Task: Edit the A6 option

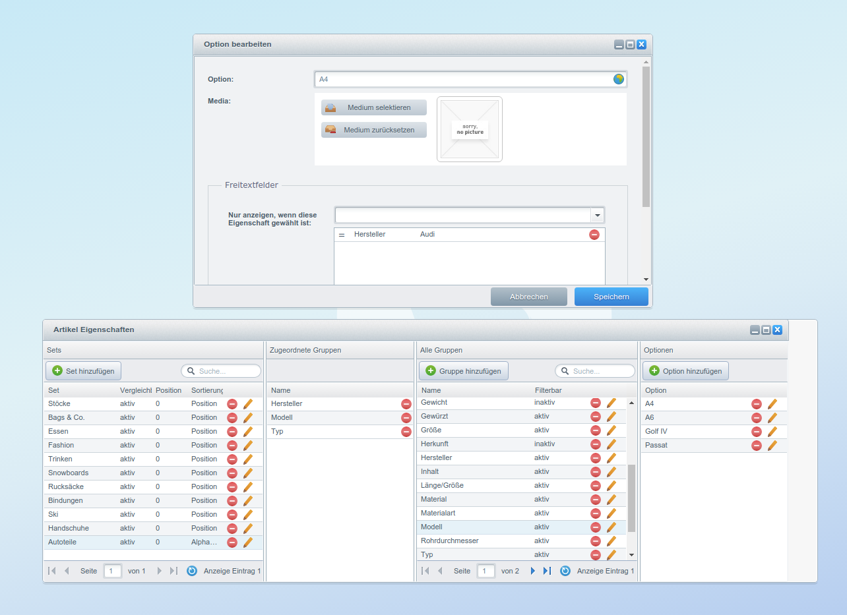Action: point(772,417)
